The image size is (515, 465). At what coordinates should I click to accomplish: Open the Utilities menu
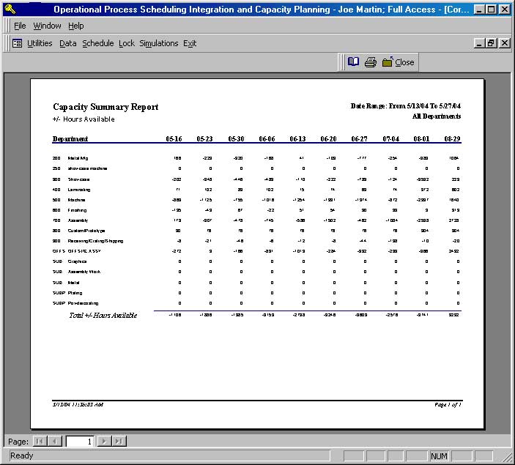coord(40,43)
